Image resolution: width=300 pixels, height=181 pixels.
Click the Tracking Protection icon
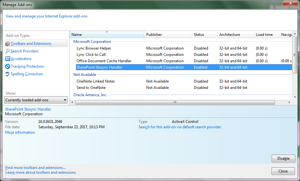7,66
